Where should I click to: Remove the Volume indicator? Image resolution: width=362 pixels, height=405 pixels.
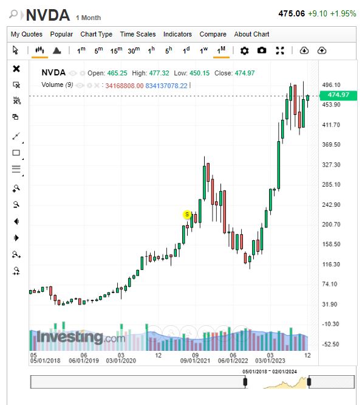click(x=97, y=86)
